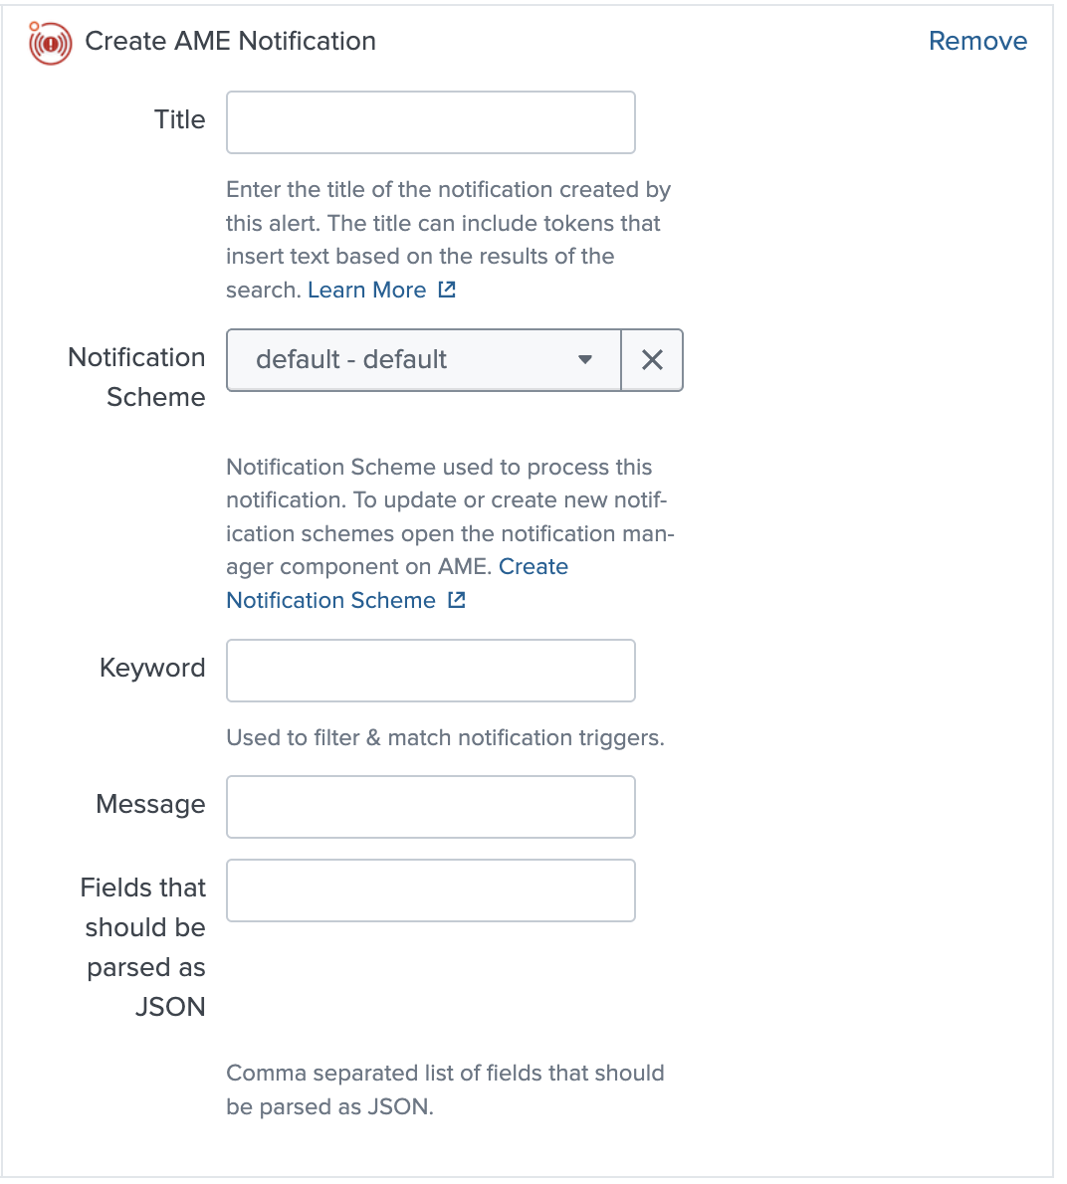Image resolution: width=1067 pixels, height=1184 pixels.
Task: Click the dropdown arrow on Notification Scheme selector
Action: (x=585, y=360)
